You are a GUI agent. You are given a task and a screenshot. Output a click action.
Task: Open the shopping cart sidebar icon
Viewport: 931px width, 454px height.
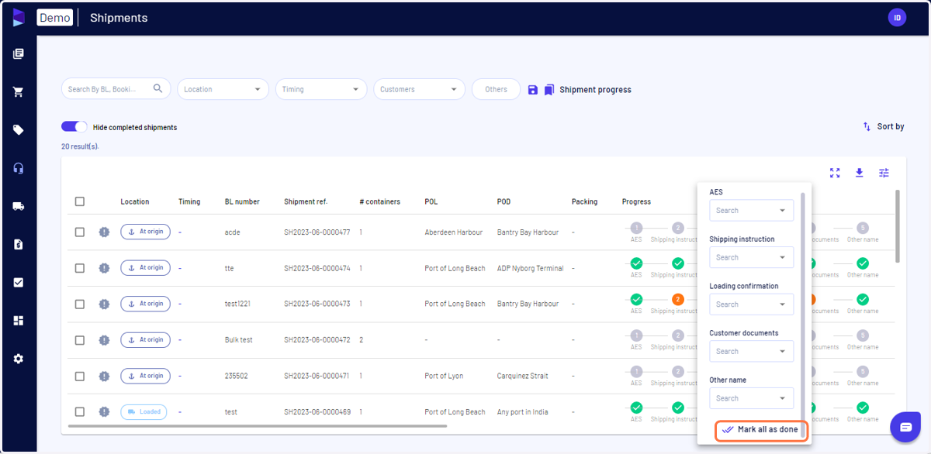(19, 91)
